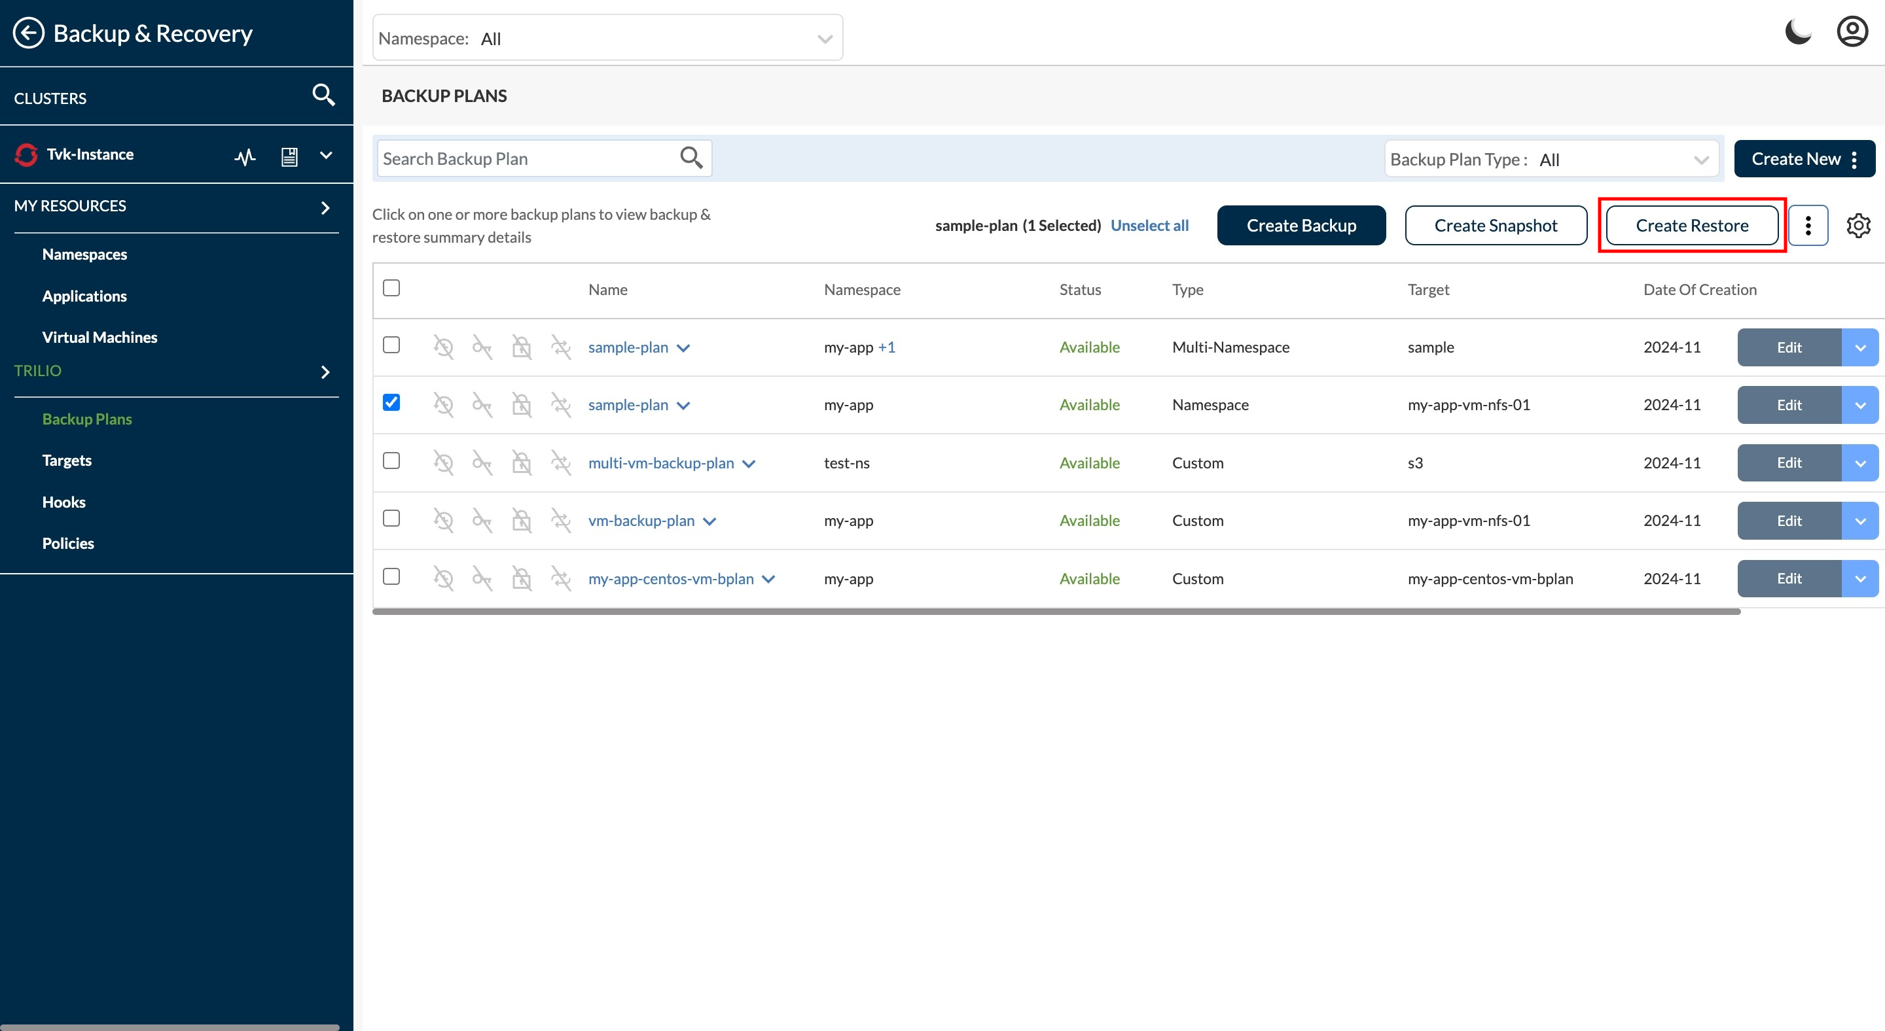Open Tvk-Instance activity monitor pulse icon
This screenshot has height=1031, width=1885.
(245, 156)
